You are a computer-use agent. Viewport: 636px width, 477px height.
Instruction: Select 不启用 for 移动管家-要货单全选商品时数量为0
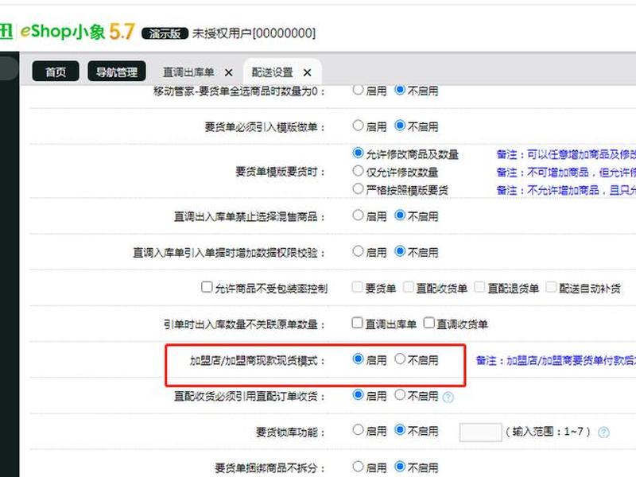click(x=400, y=90)
